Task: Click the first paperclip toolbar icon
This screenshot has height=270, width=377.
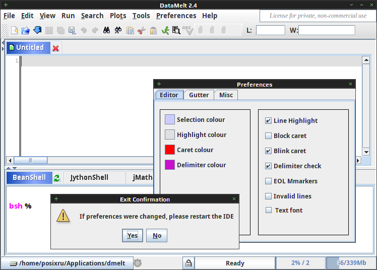Action: coord(200,30)
